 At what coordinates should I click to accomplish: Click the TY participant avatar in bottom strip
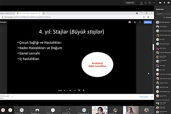pyautogui.click(x=3, y=110)
